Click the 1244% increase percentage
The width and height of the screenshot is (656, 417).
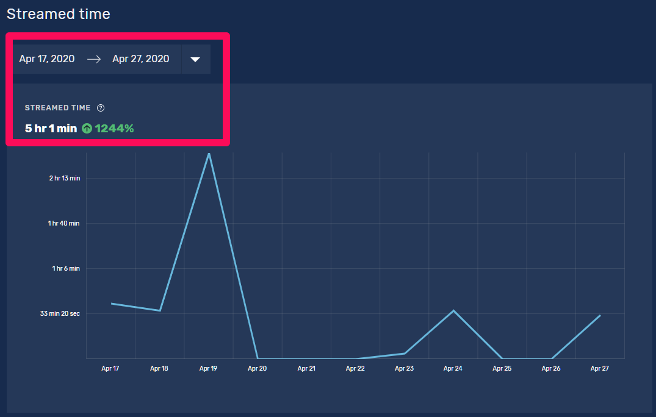(x=114, y=129)
